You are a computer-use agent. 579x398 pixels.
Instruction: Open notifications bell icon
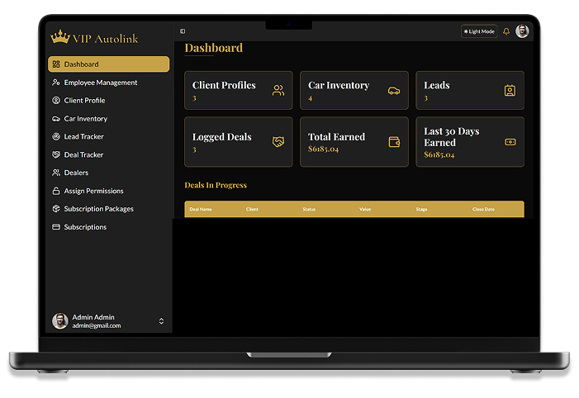pos(506,31)
